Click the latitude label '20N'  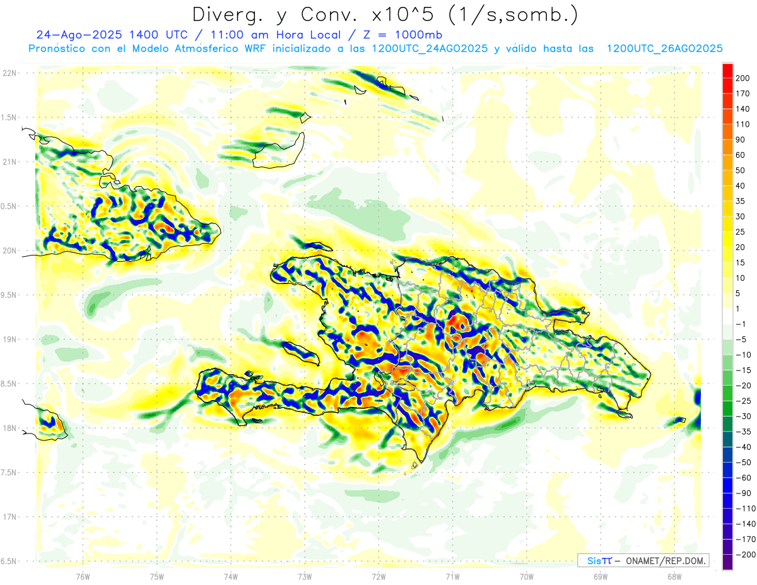tap(9, 250)
